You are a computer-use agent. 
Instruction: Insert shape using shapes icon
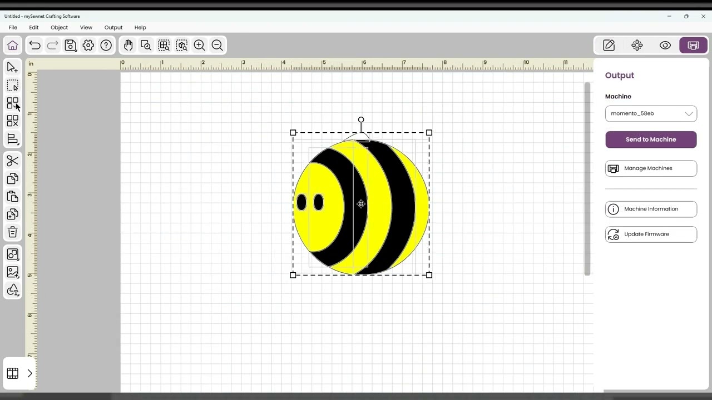pyautogui.click(x=12, y=254)
